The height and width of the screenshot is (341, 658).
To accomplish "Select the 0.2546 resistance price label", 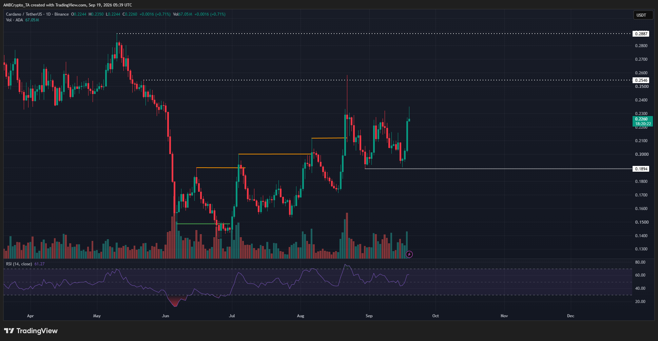I will click(x=641, y=80).
